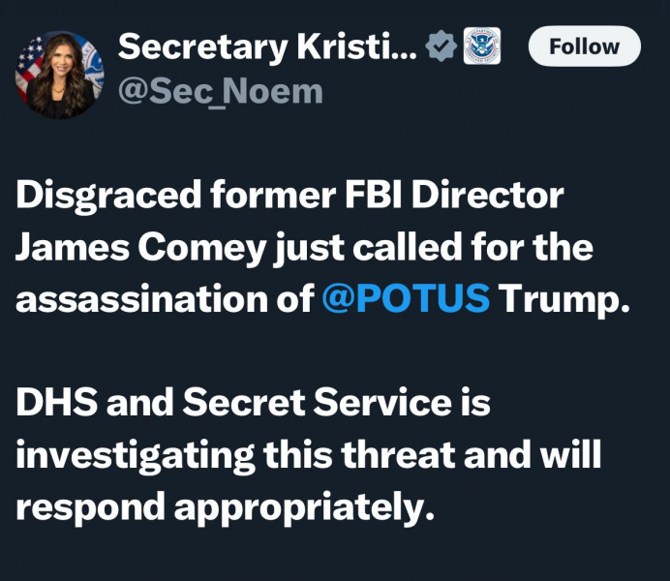Open the @Sec_Noem handle link
The height and width of the screenshot is (581, 670).
pos(220,93)
